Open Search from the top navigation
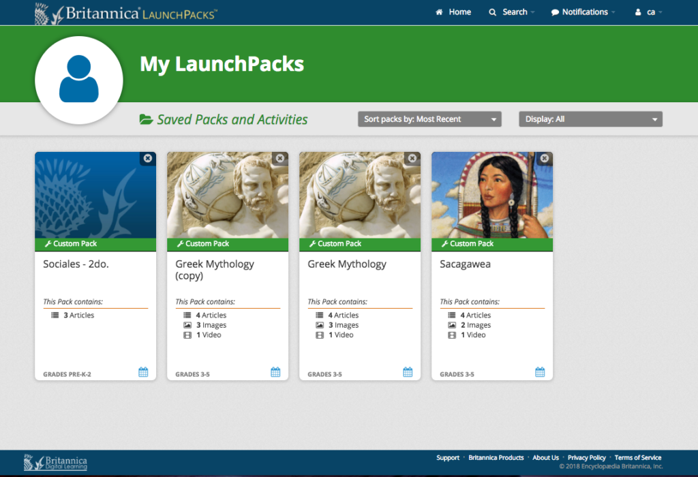The image size is (698, 477). (x=511, y=12)
